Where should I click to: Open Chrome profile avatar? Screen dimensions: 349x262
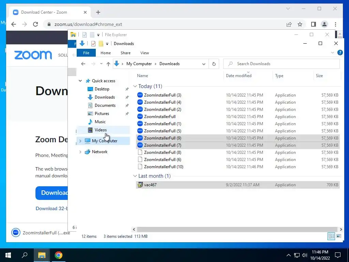coord(324,24)
